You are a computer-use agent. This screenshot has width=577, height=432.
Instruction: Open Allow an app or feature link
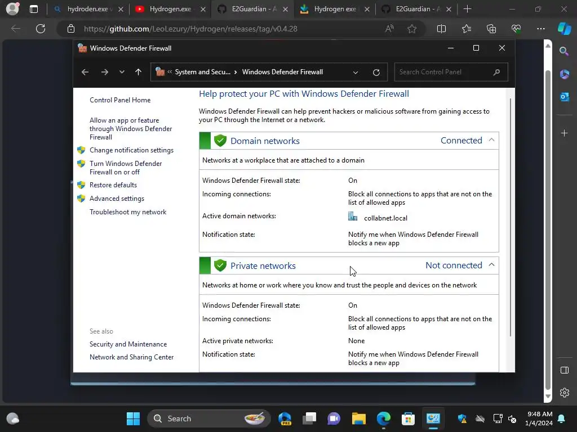(131, 129)
